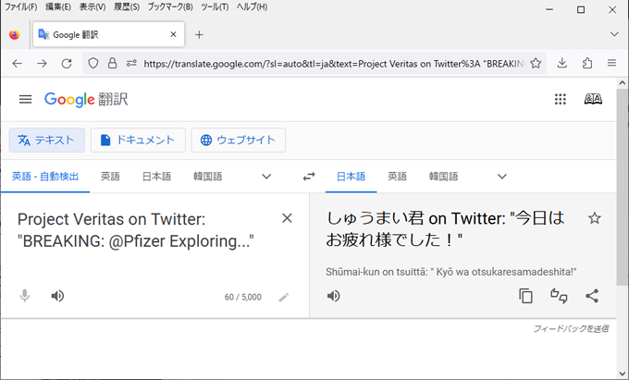Share the translation
Viewport: 629px width, 380px height.
[x=592, y=296]
